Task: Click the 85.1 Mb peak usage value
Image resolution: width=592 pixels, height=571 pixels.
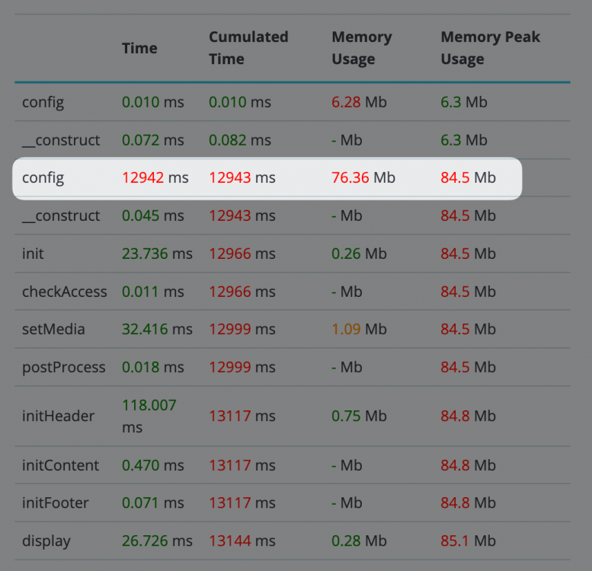Action: (468, 541)
